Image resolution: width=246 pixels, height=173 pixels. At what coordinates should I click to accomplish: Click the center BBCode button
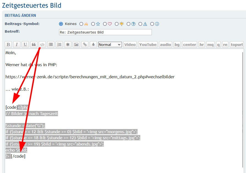[x=189, y=44]
